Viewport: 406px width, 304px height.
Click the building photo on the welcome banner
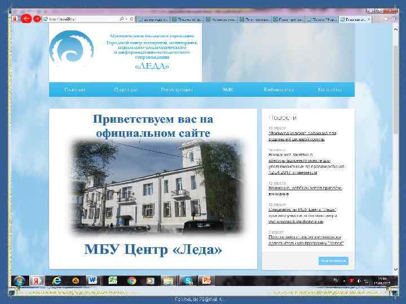[x=157, y=187]
